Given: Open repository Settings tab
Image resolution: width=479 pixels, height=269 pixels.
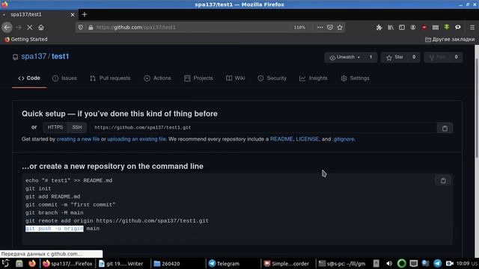Looking at the screenshot, I should [355, 78].
